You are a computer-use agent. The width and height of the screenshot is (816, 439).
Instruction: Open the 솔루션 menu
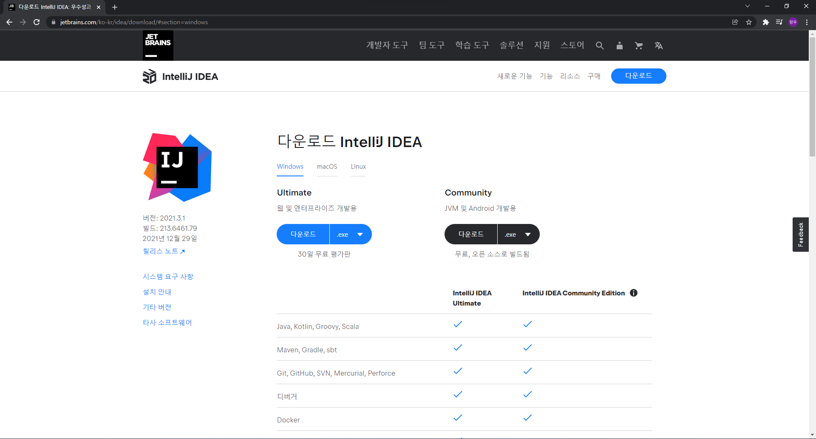click(x=512, y=45)
